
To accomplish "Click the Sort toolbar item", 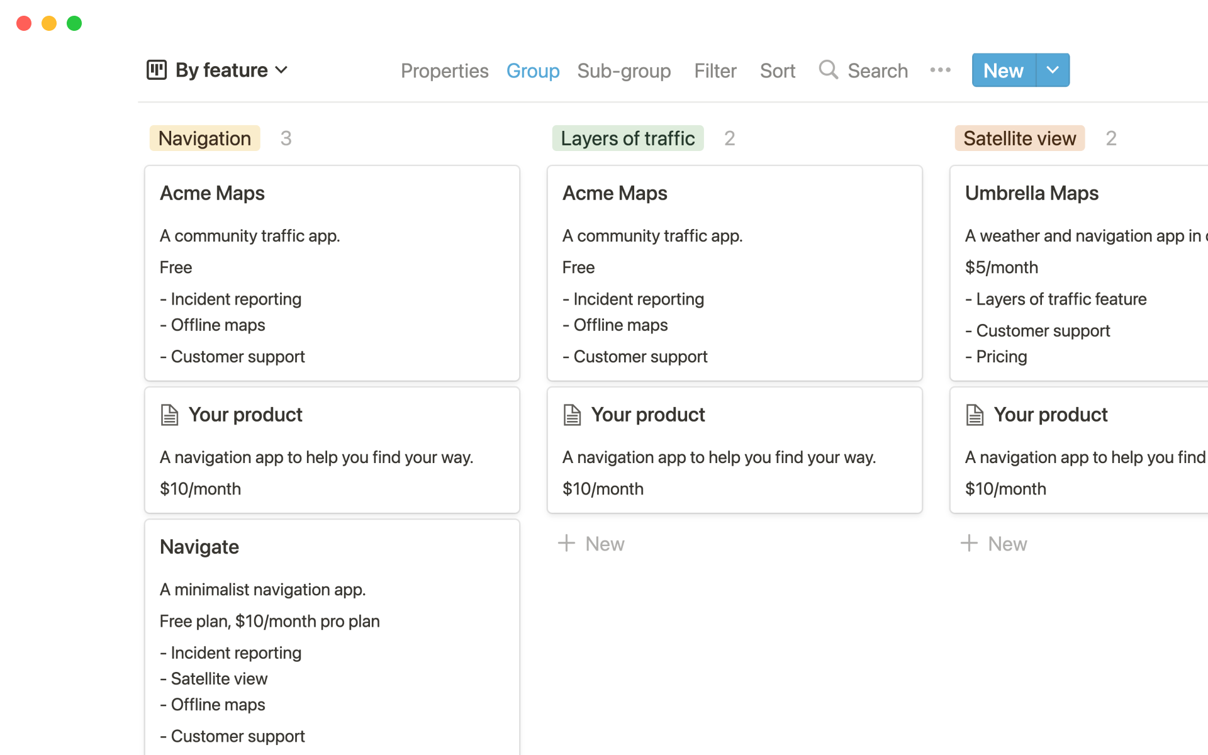I will (x=778, y=70).
